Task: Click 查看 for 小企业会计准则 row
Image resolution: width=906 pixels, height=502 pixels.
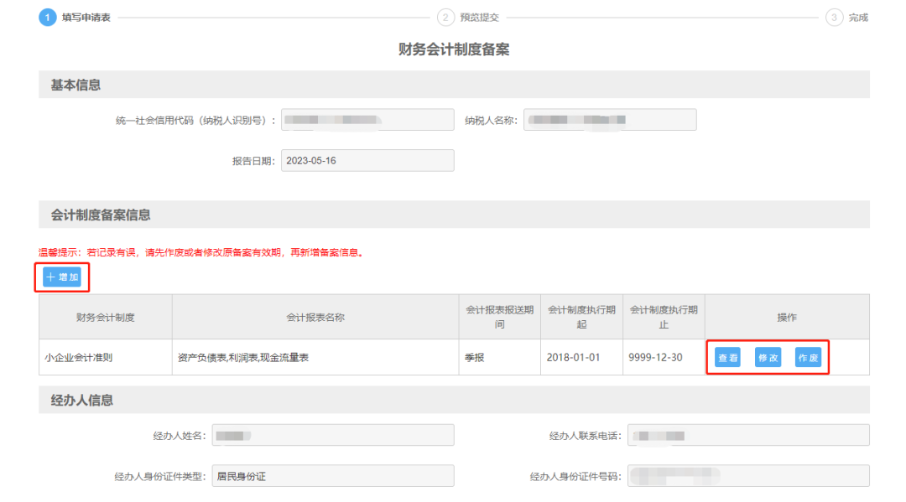Action: [727, 358]
